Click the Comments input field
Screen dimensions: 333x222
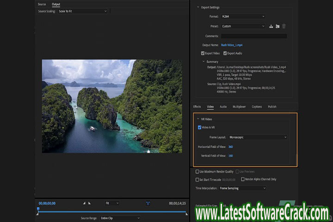pyautogui.click(x=253, y=36)
